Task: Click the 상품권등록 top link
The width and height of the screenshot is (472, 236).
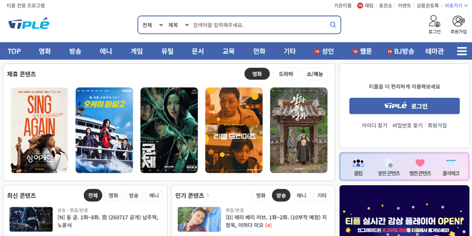Action: click(x=427, y=5)
